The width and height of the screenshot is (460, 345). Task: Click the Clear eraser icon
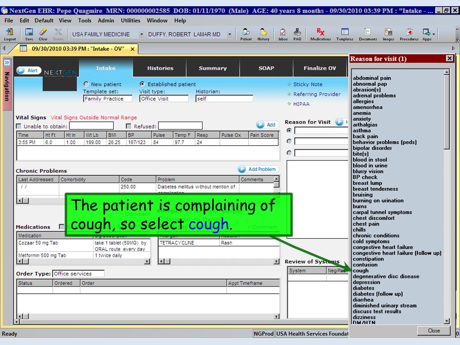(43, 34)
